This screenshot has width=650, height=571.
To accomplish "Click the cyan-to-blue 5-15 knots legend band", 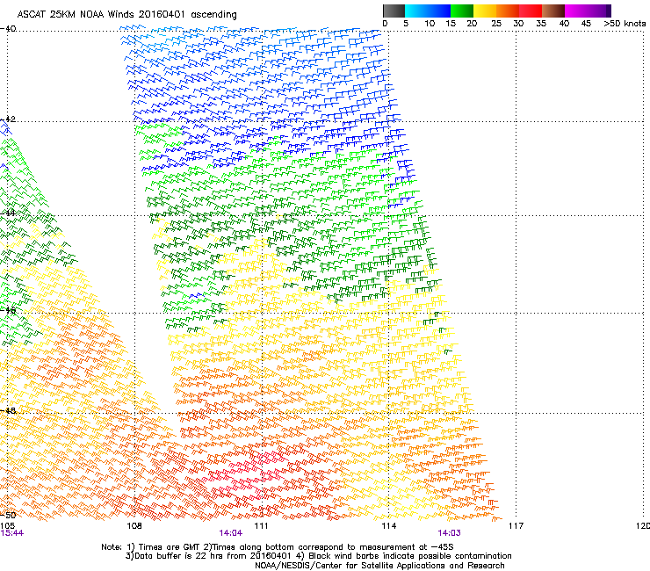I will pos(428,11).
